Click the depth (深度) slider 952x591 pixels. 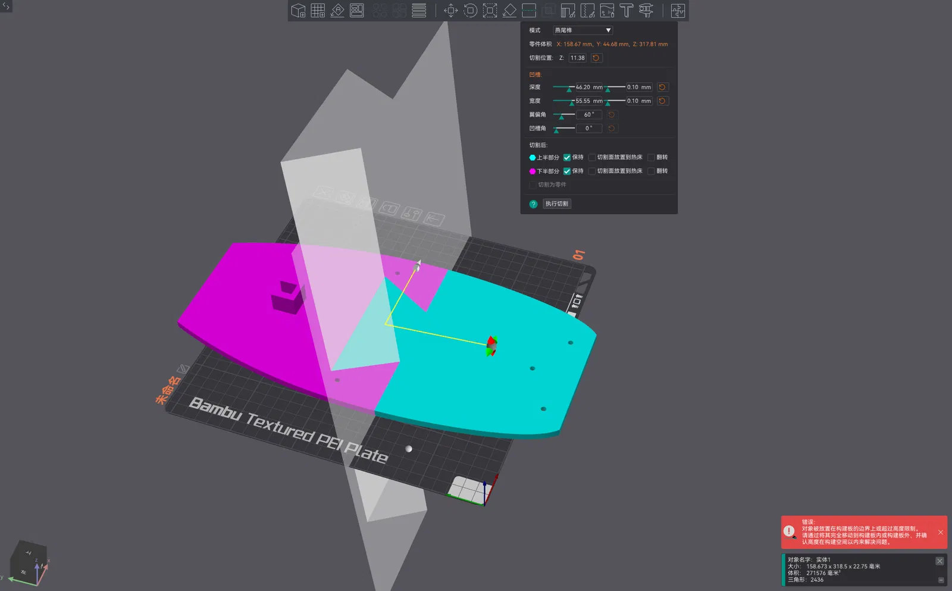[x=564, y=87]
